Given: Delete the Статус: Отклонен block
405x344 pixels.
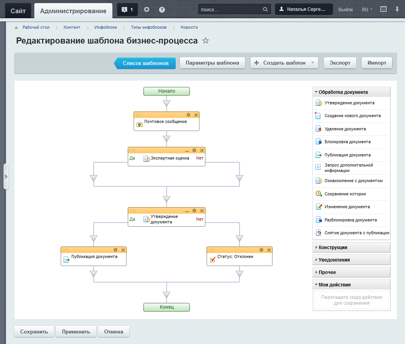Looking at the screenshot, I should pos(268,250).
